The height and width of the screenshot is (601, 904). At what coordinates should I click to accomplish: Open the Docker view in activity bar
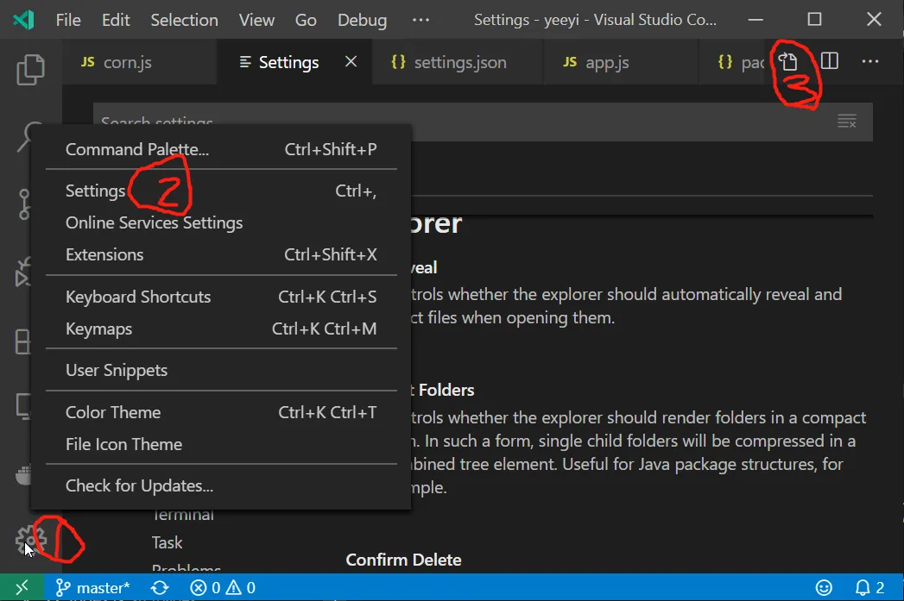23,475
